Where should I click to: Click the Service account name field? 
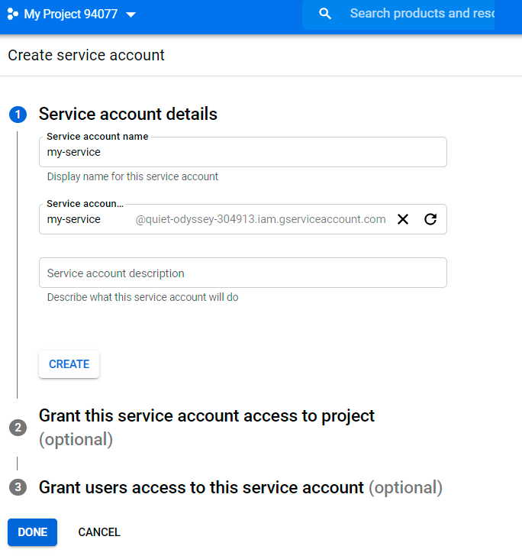click(x=243, y=152)
